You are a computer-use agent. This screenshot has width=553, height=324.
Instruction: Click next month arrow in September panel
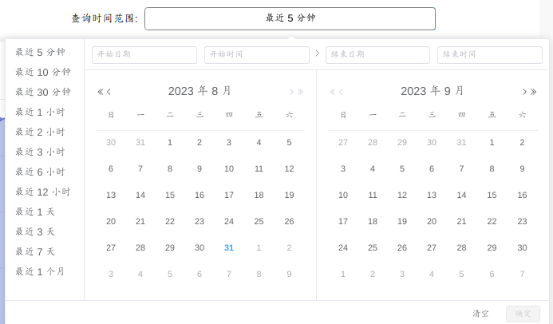click(x=524, y=92)
